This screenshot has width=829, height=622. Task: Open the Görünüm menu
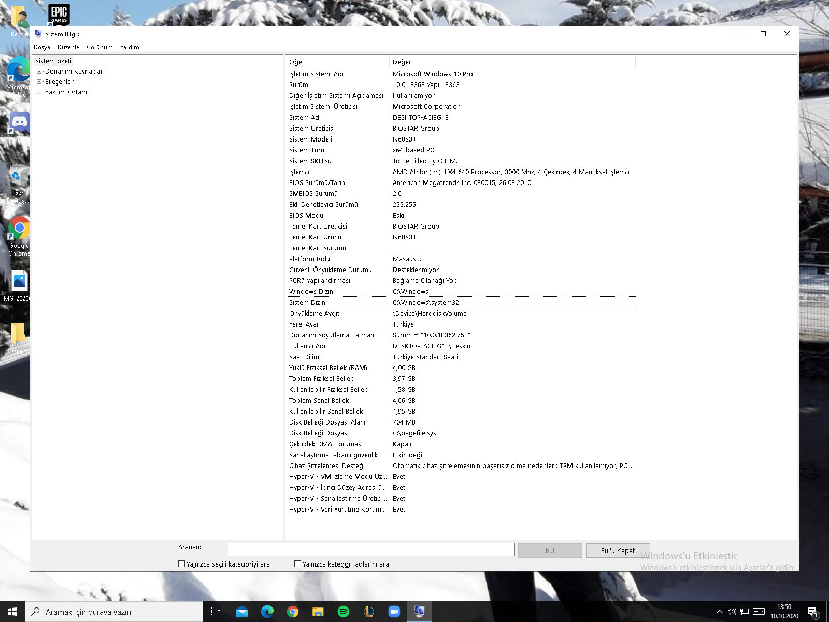pyautogui.click(x=99, y=47)
